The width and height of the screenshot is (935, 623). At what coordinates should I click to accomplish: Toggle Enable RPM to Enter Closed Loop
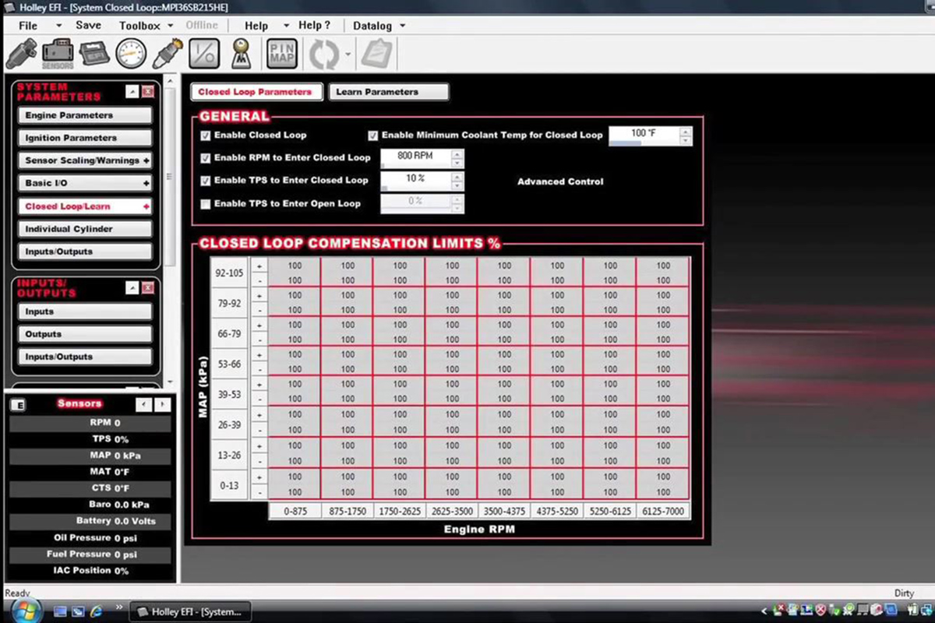206,158
